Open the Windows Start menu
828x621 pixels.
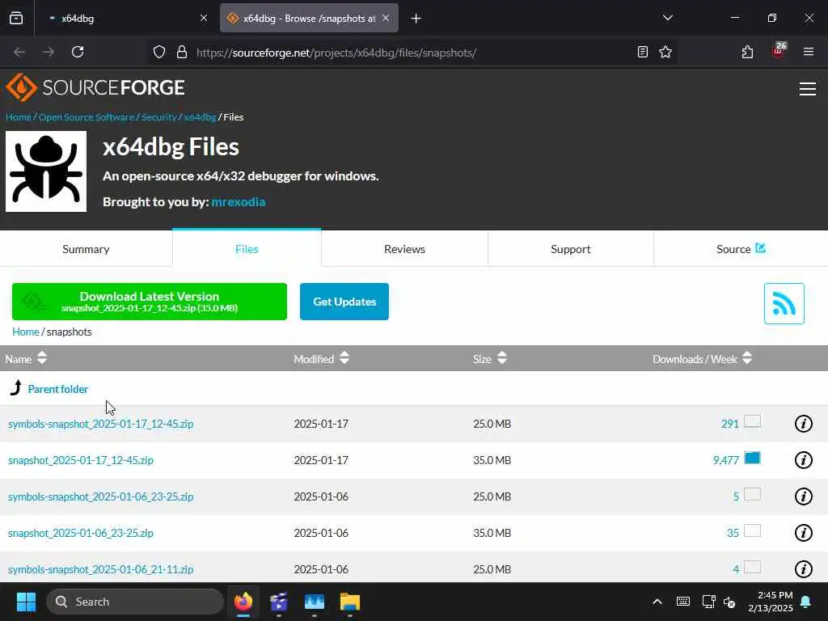pos(26,602)
